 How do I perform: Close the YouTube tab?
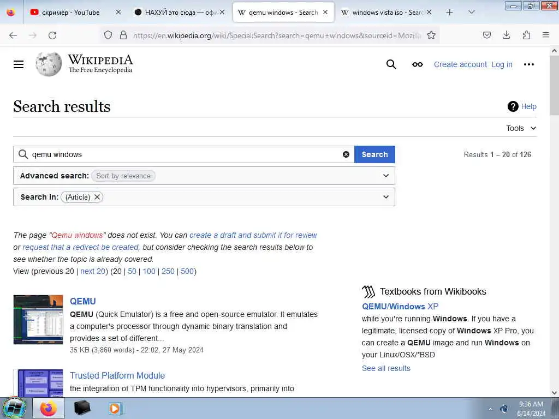(x=118, y=12)
